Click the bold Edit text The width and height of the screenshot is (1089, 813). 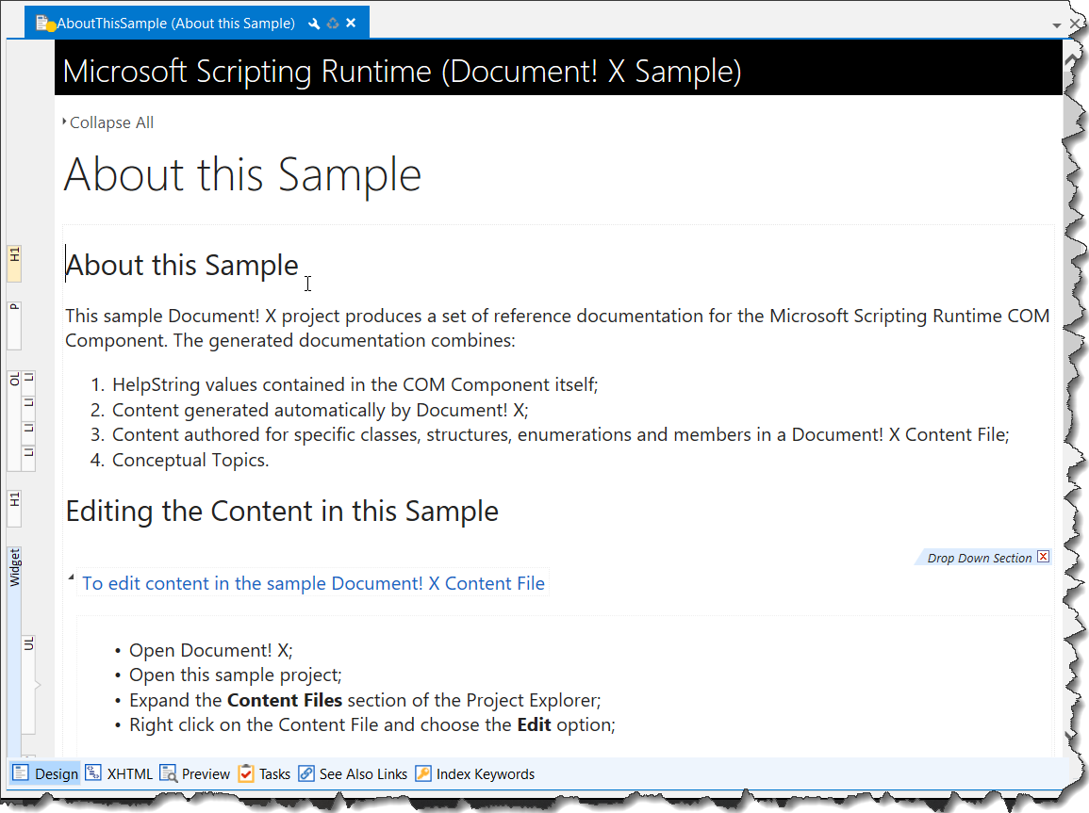click(x=534, y=724)
